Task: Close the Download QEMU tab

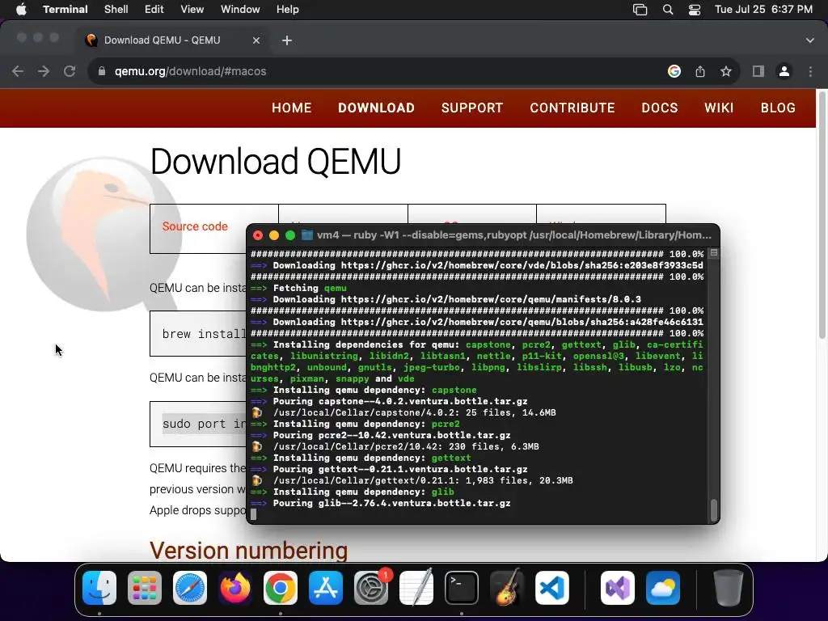Action: 256,40
